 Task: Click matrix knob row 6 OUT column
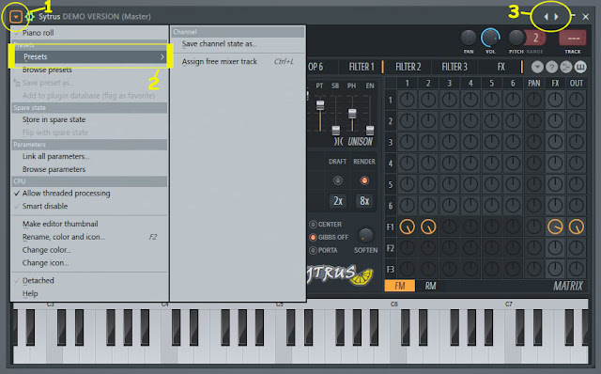[x=576, y=206]
